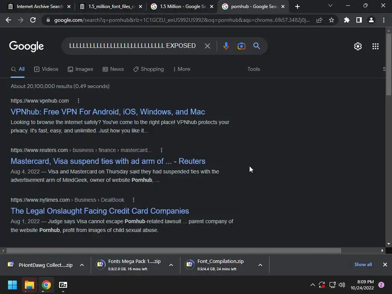This screenshot has height=294, width=392.
Task: Click the horizontal scrollbar right arrow
Action: pyautogui.click(x=382, y=250)
